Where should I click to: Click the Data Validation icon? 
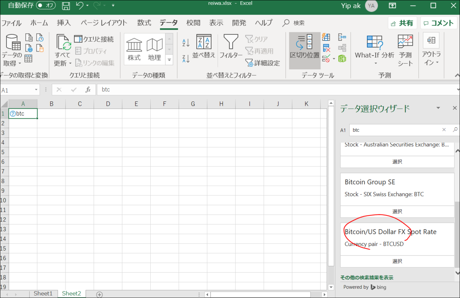point(326,59)
